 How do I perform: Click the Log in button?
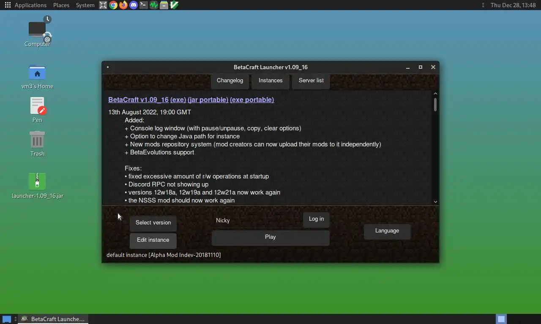click(316, 219)
